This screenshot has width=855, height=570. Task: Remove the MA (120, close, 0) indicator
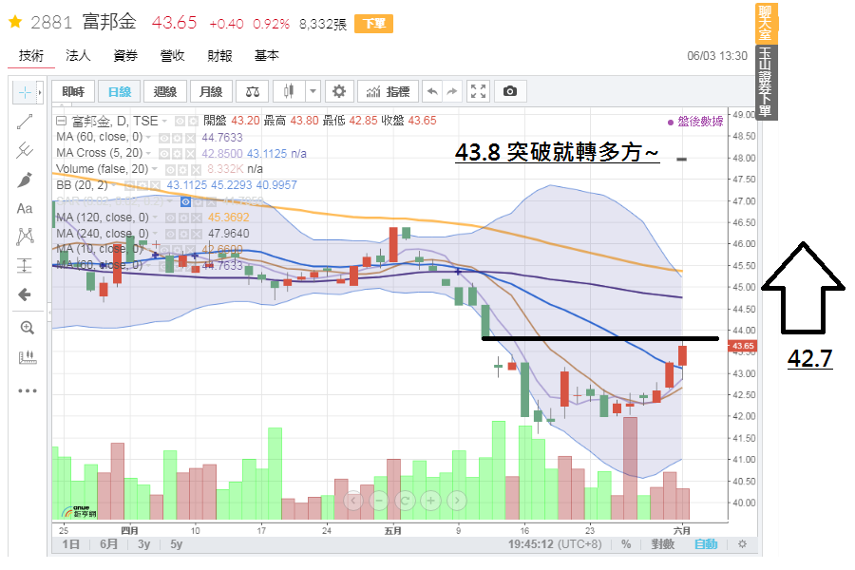(x=196, y=218)
